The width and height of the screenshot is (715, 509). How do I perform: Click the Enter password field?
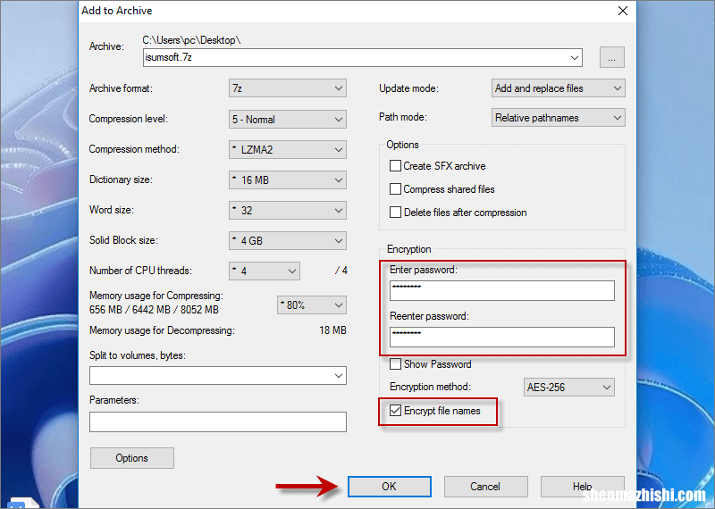point(502,291)
